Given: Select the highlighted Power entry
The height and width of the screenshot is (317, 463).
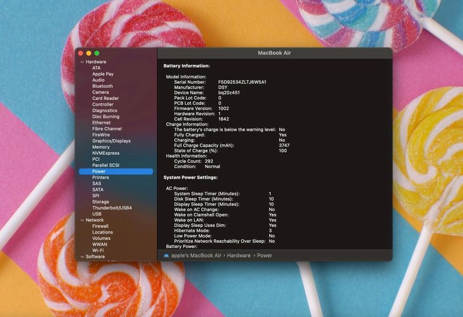Looking at the screenshot, I should click(x=116, y=171).
